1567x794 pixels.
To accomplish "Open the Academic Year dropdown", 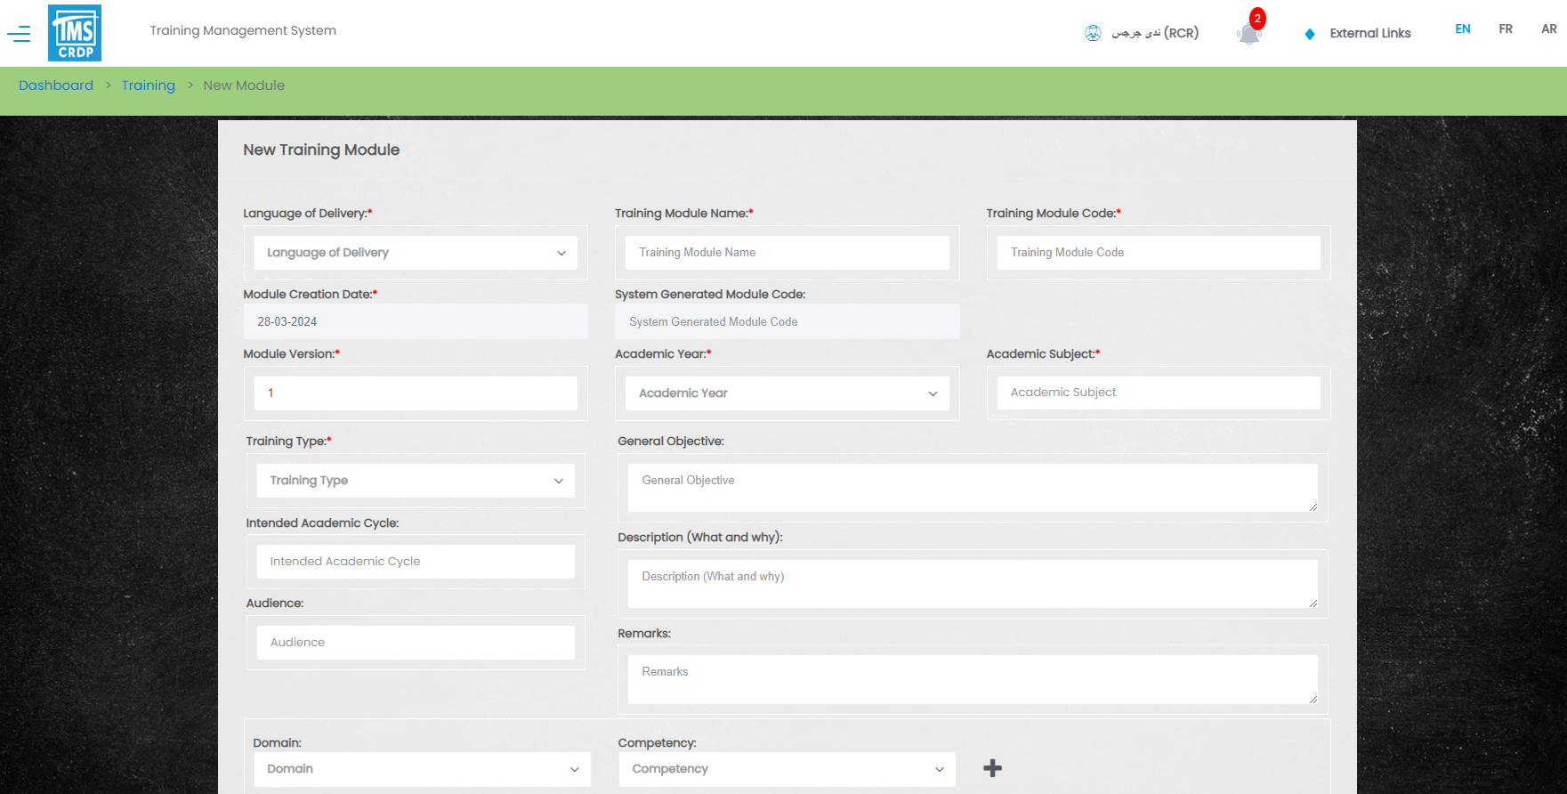I will click(787, 393).
